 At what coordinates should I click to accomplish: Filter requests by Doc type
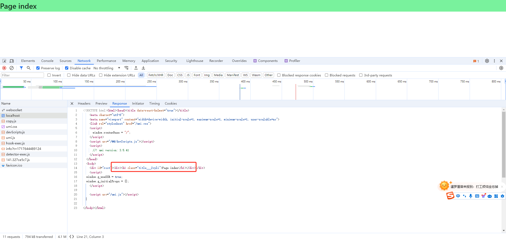click(x=170, y=75)
